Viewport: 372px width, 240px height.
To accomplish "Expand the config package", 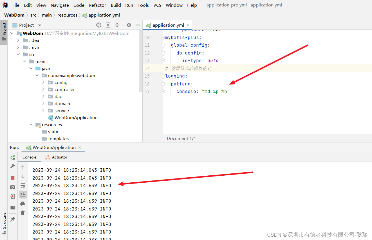I will (x=43, y=82).
